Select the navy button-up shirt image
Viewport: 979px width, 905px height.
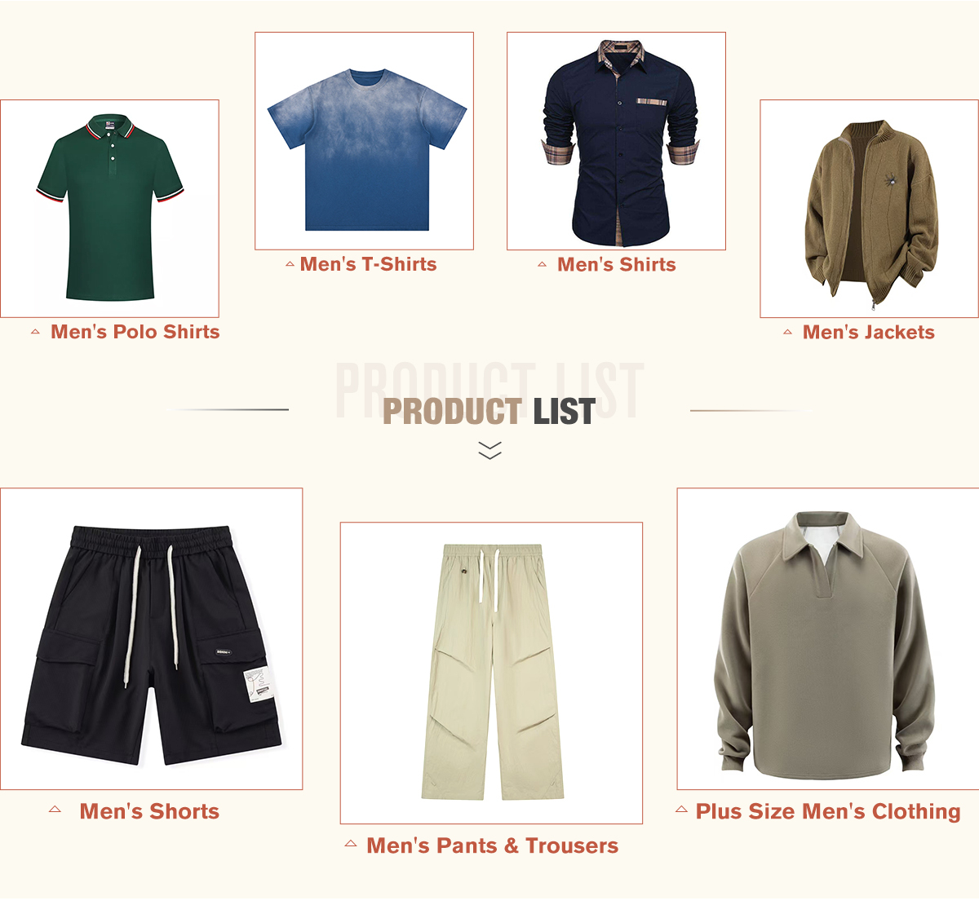click(x=617, y=141)
